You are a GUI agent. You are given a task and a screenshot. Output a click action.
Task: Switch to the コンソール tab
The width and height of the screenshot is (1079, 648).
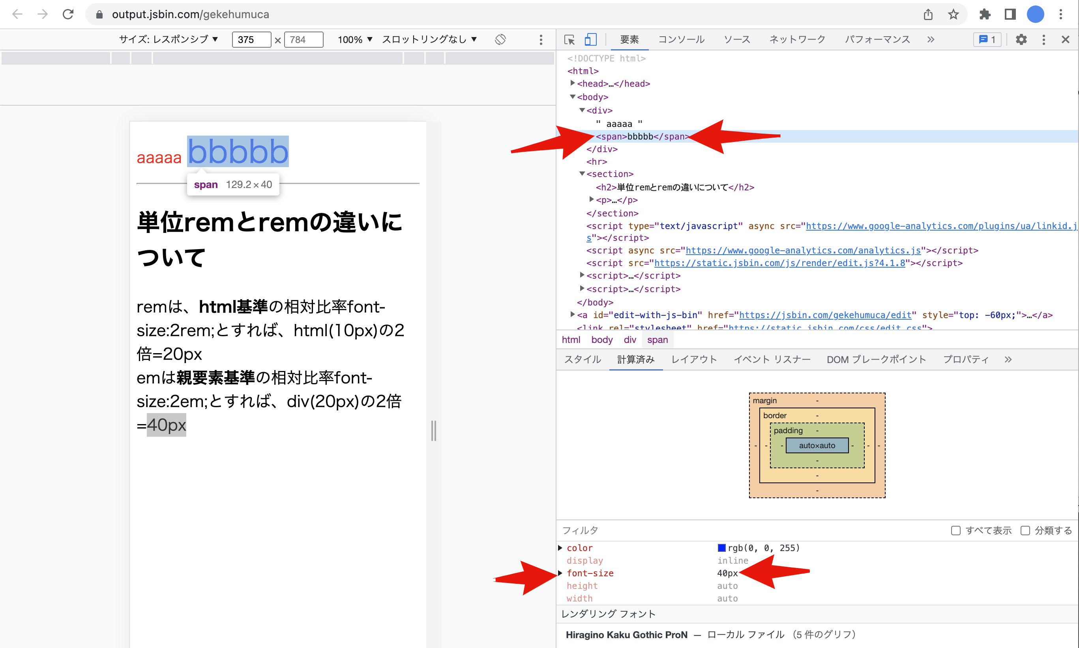pos(681,40)
